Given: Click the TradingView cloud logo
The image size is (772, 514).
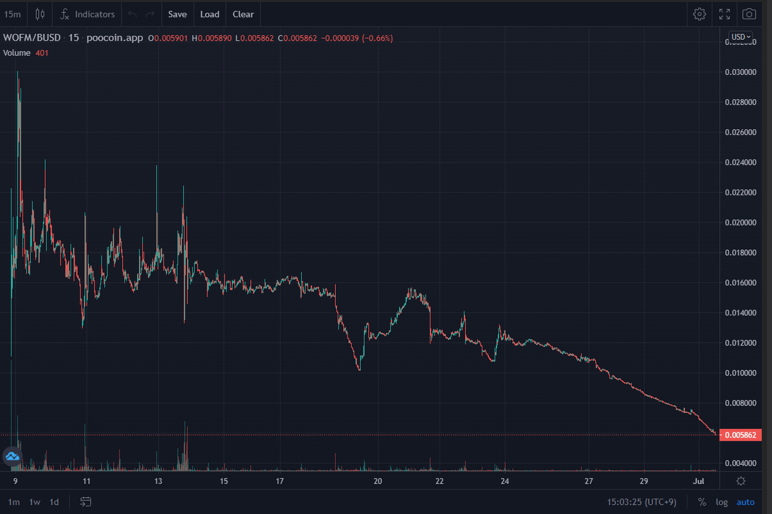Looking at the screenshot, I should click(12, 457).
